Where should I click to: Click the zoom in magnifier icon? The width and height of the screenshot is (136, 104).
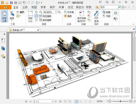tap(59, 12)
